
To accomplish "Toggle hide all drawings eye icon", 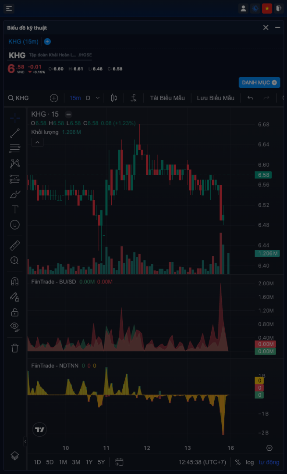I will coord(15,327).
